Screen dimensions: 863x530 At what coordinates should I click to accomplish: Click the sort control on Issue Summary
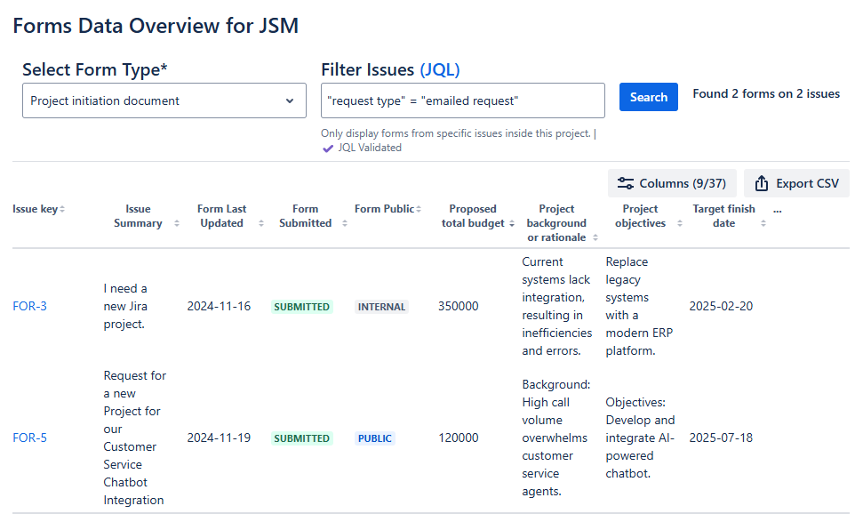click(x=176, y=224)
